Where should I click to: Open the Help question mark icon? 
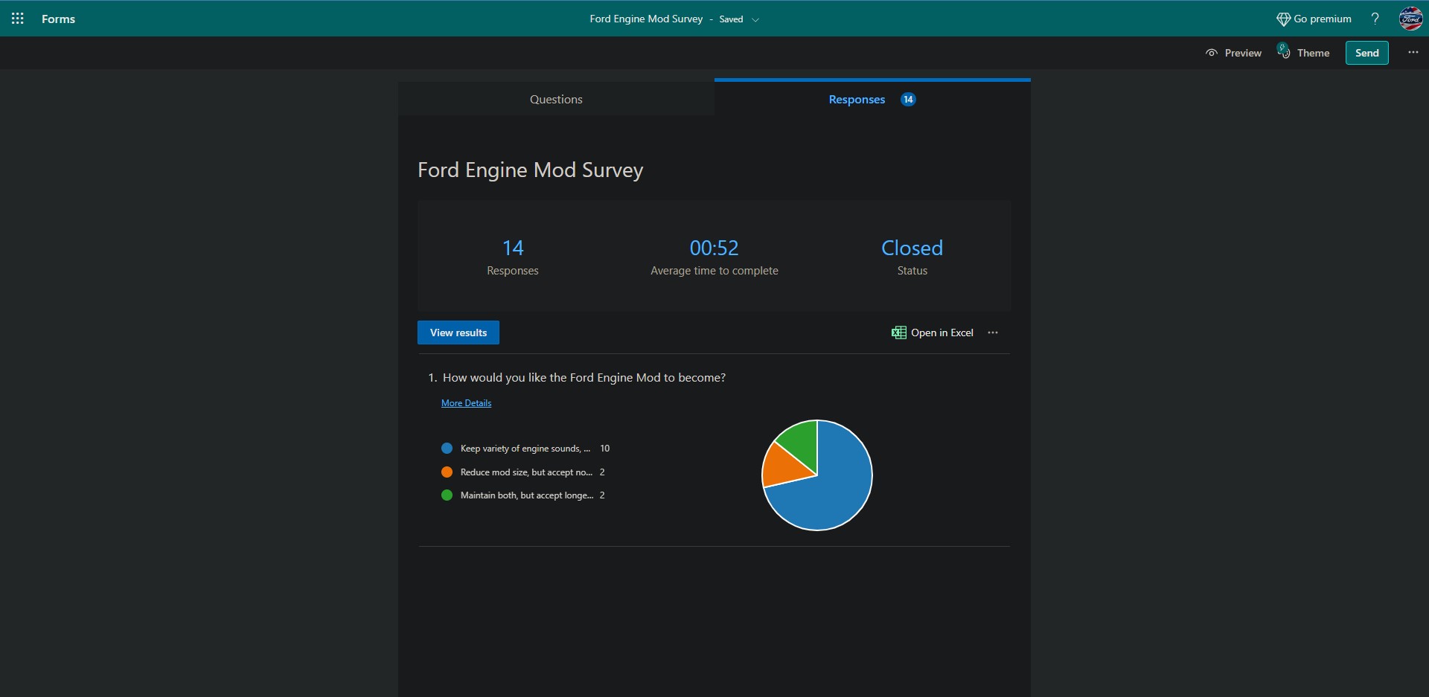point(1375,19)
